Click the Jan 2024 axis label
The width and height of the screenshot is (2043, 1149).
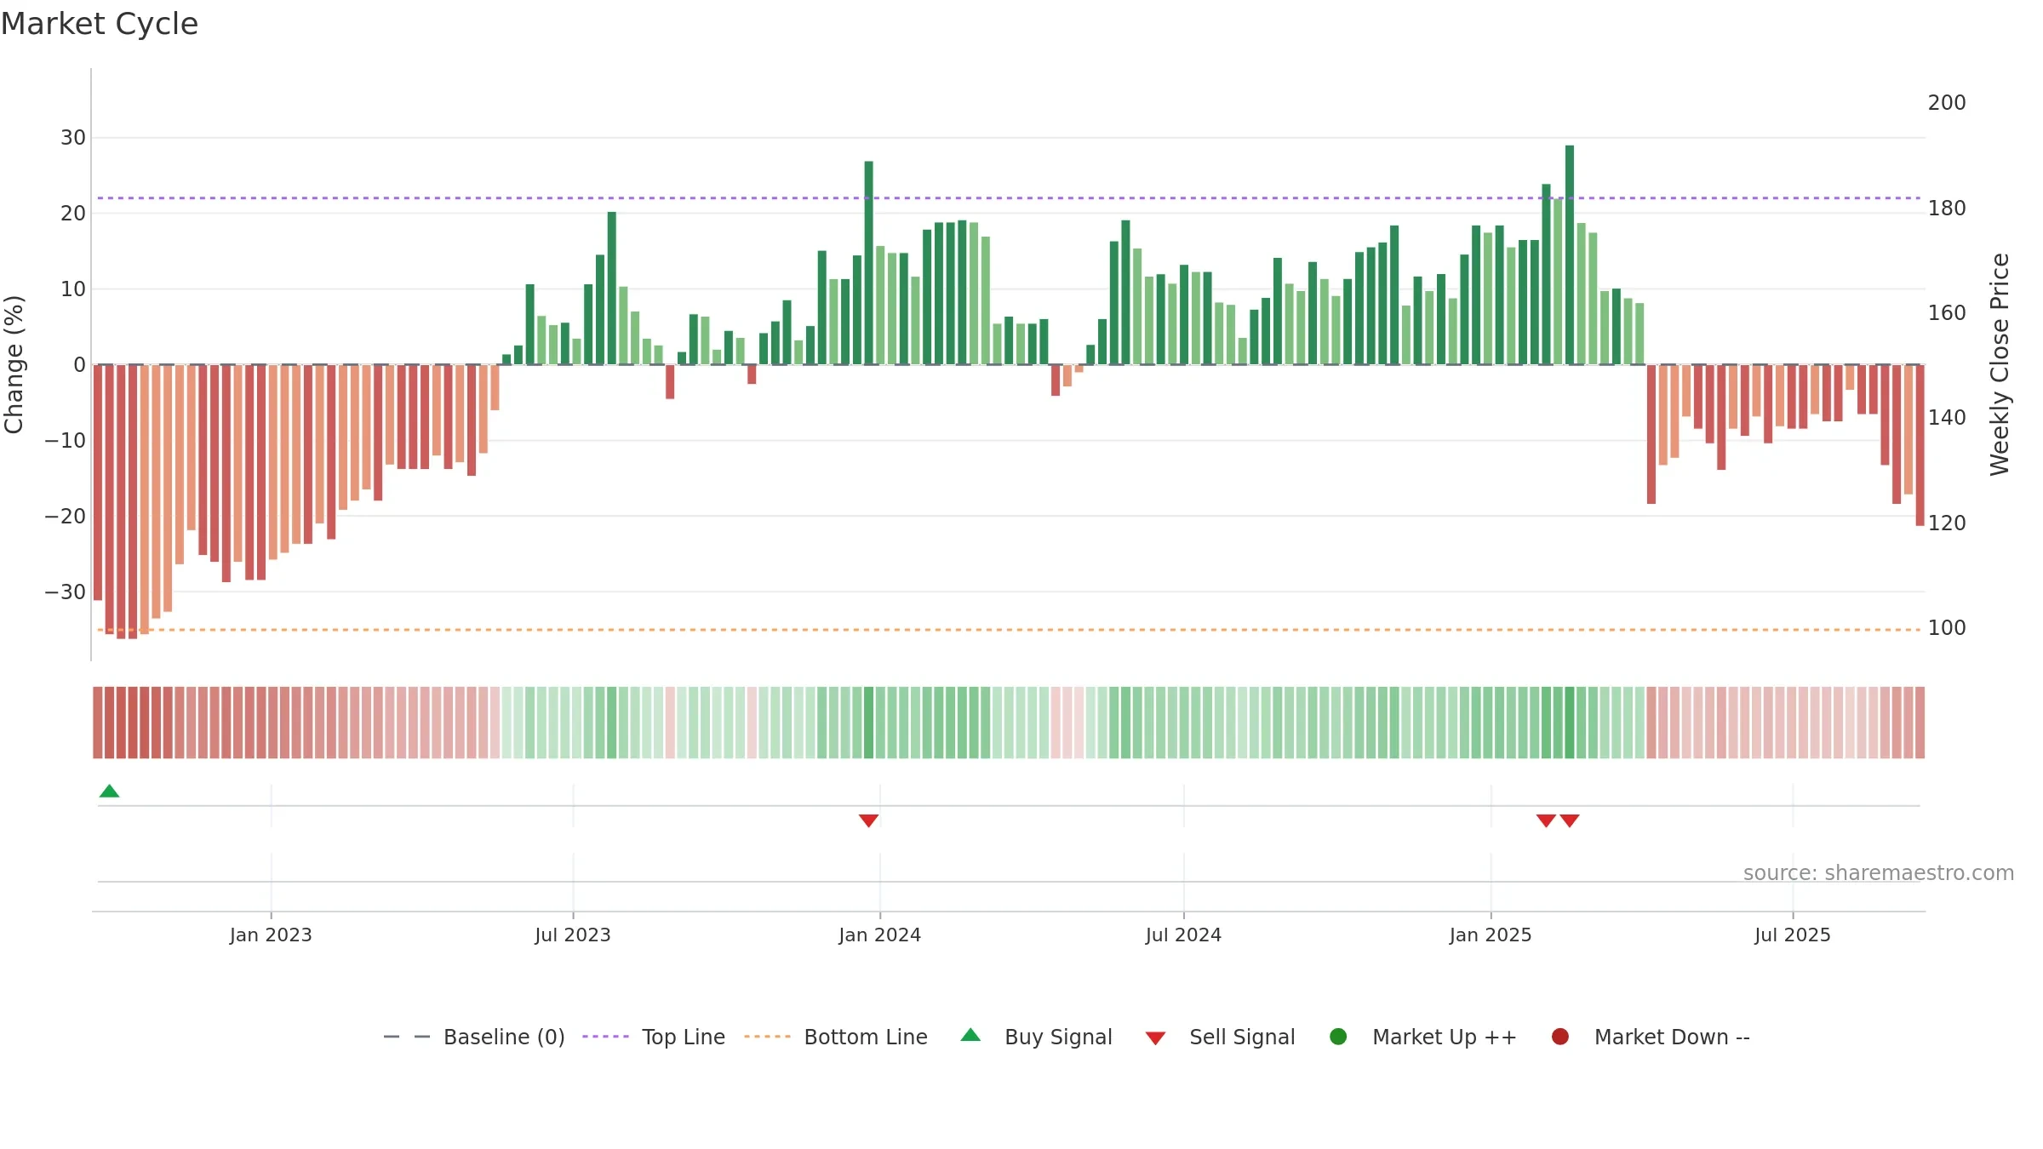(880, 935)
